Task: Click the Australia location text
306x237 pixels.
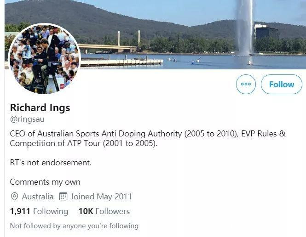Action: pos(38,197)
